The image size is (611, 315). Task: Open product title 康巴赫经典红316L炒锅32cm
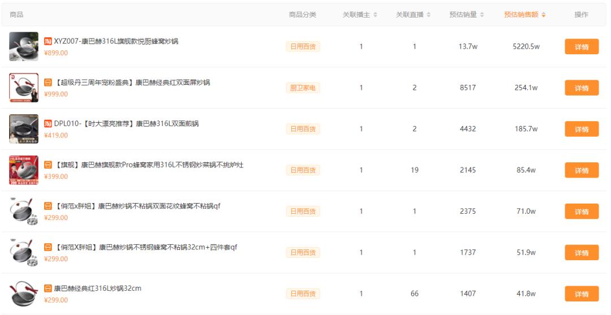[97, 289]
